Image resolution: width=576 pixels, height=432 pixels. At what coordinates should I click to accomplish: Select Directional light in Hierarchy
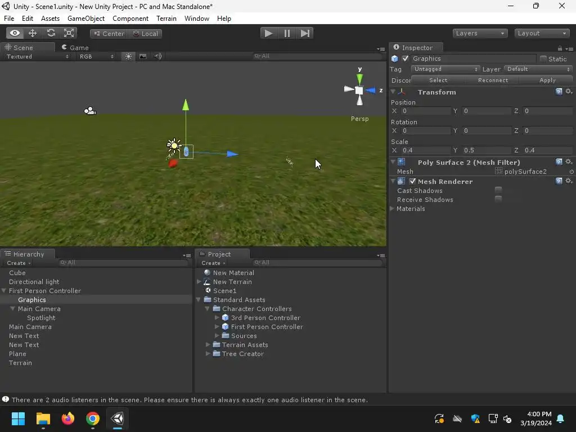(34, 282)
